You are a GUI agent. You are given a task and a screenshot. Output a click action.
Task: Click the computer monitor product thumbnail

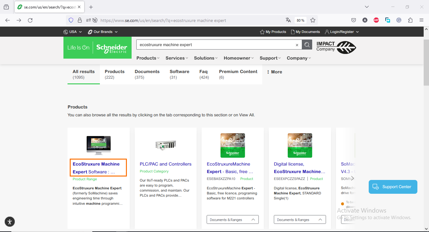point(99,145)
